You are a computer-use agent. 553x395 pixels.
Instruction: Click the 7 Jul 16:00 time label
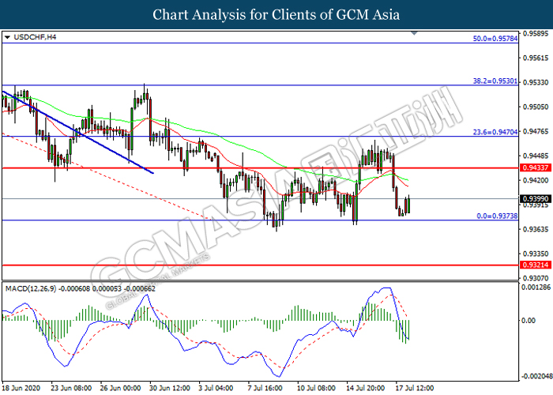coord(265,389)
